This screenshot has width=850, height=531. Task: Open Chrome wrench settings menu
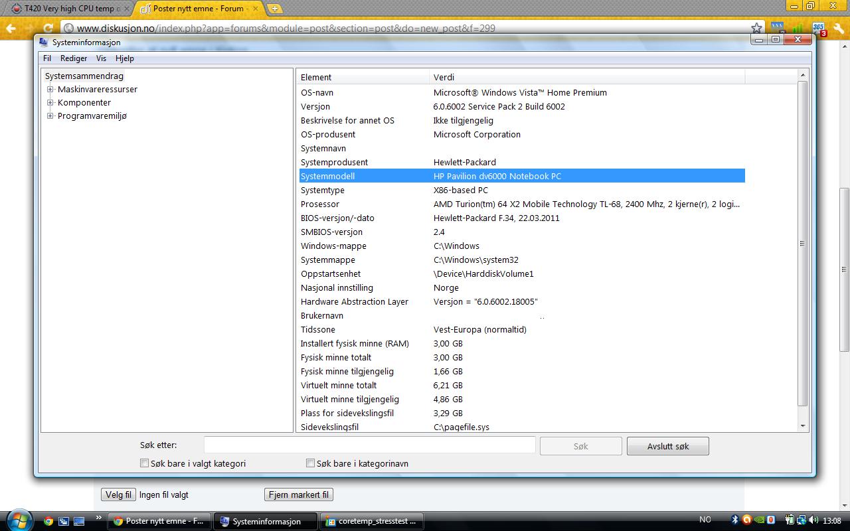(x=839, y=28)
